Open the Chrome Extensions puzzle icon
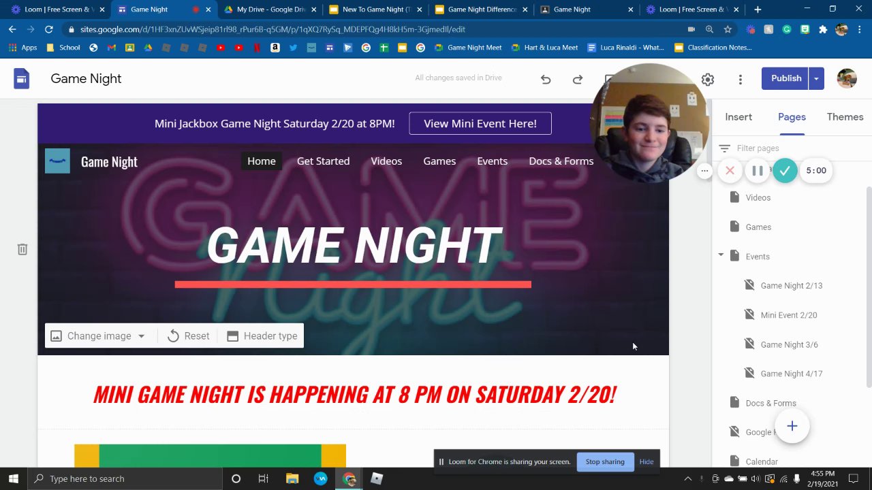 [823, 29]
